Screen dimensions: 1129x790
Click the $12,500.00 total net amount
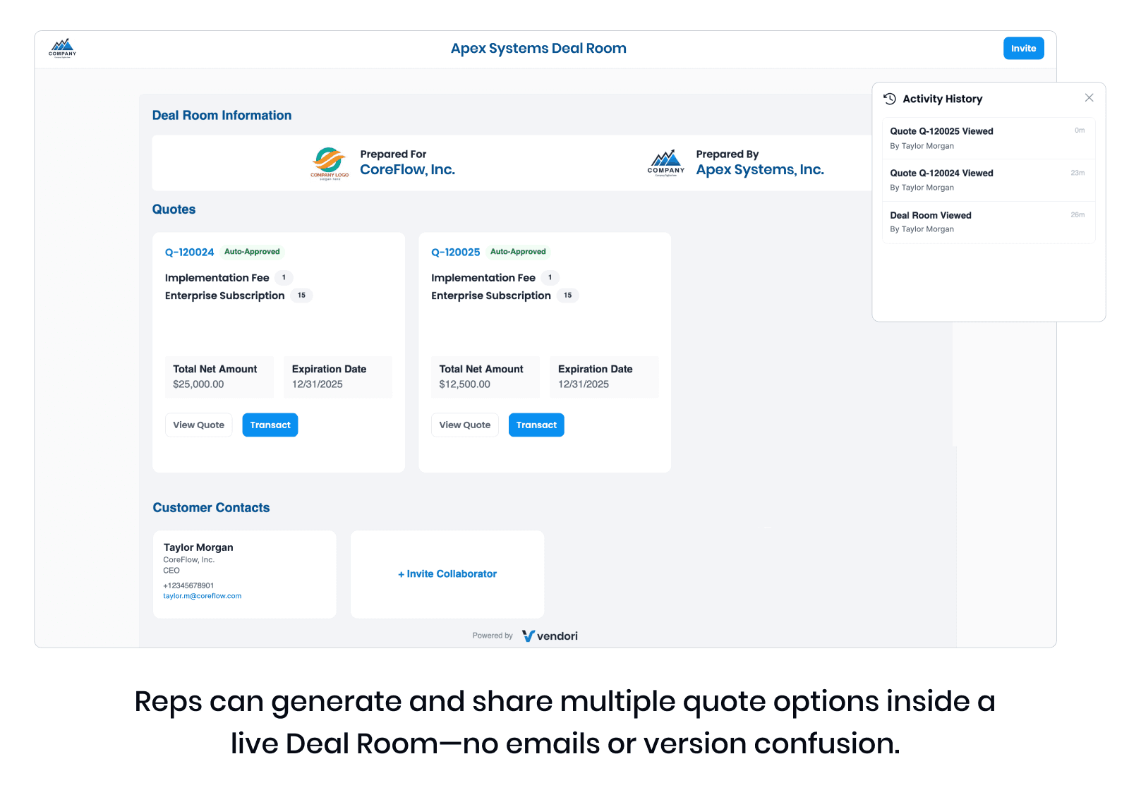(464, 384)
